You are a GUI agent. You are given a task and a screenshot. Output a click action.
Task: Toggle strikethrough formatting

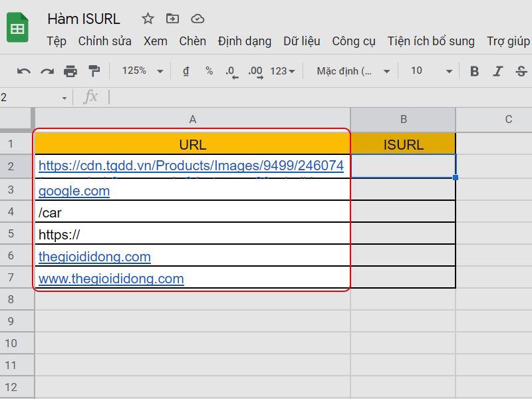coord(521,71)
